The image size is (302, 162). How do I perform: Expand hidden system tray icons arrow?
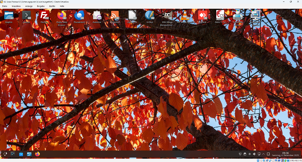tap(263, 154)
